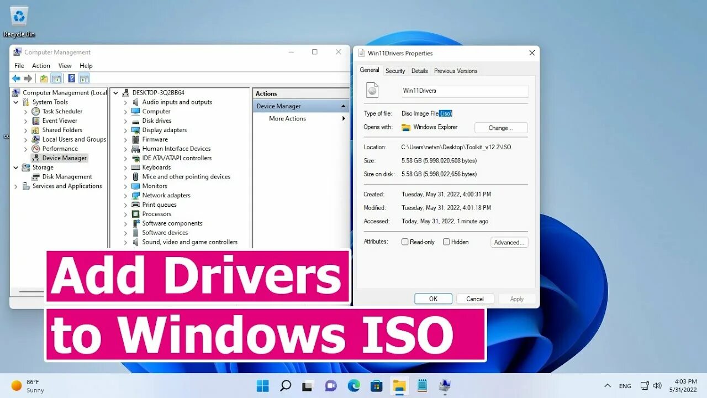This screenshot has width=707, height=398.
Task: Click the Event Viewer icon in tree
Action: click(36, 121)
